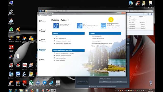
Task: Choose Пакетное преобразование и передача
Action: coord(65,53)
